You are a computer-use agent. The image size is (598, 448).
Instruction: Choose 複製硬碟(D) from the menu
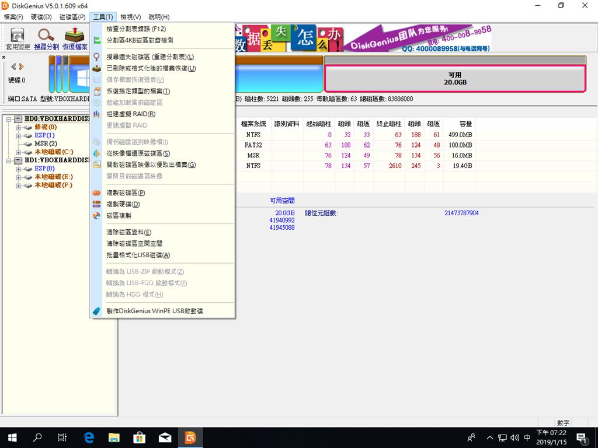click(162, 205)
